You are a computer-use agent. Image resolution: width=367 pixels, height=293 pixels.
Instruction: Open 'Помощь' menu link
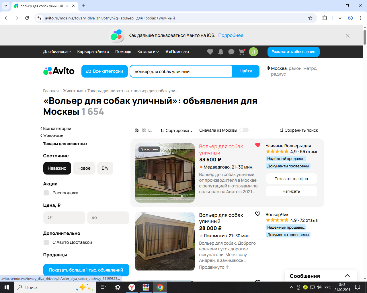click(123, 52)
